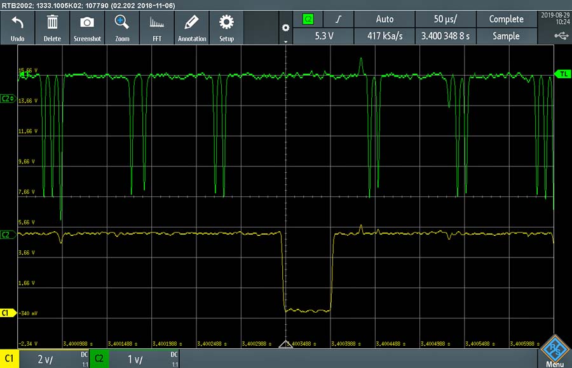This screenshot has height=368, width=572.
Task: Click the 7.66 V axis label
Action: 27,192
